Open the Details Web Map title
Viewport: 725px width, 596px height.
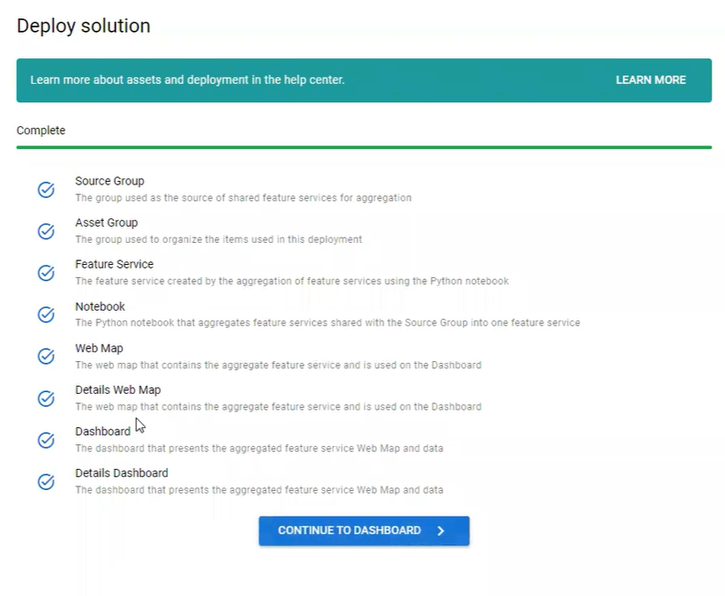click(x=117, y=389)
